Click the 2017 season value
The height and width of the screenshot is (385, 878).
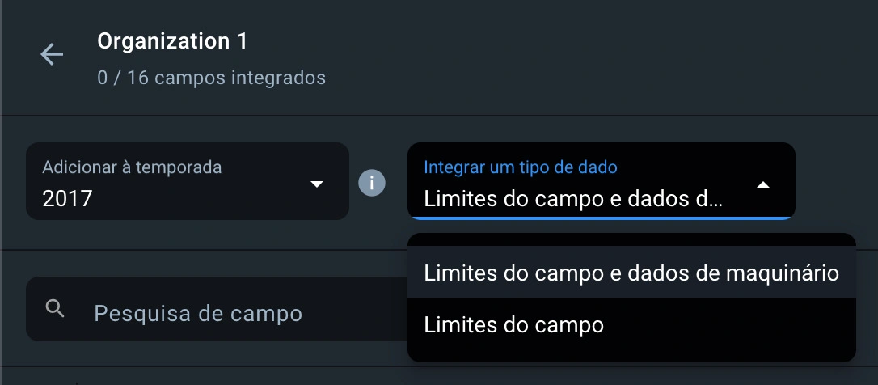67,198
